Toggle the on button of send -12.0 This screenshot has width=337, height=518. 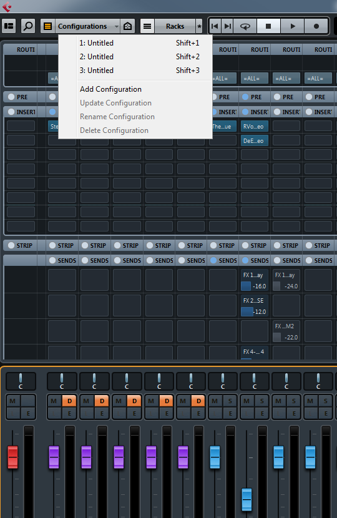tap(247, 311)
